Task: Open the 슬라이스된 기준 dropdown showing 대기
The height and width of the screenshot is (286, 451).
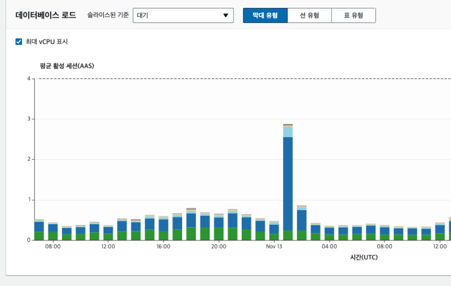Action: (x=183, y=16)
